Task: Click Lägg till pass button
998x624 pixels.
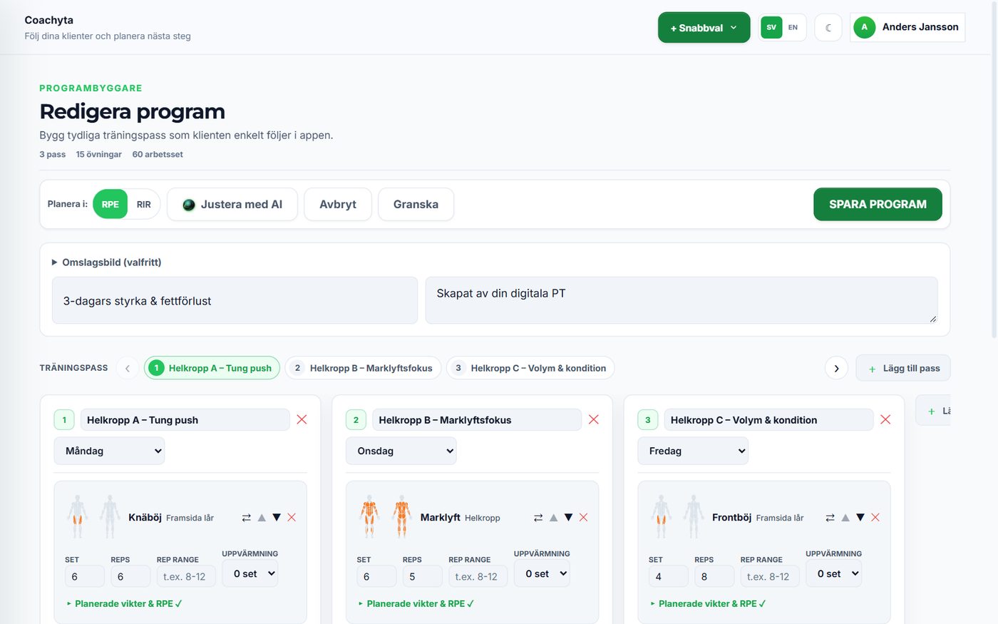Action: pyautogui.click(x=903, y=368)
